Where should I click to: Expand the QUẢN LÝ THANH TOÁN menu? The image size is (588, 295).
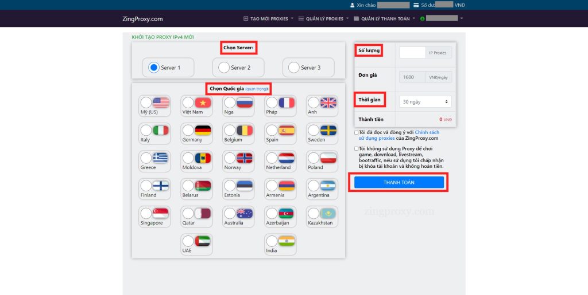pos(384,18)
